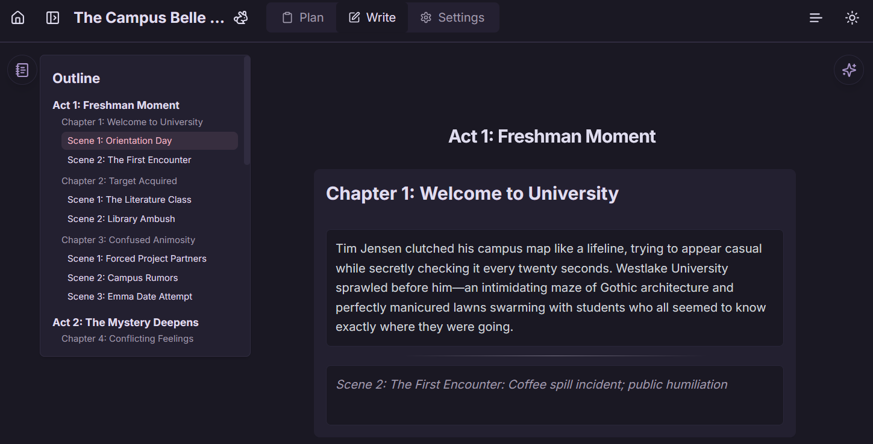This screenshot has height=444, width=873.
Task: Click the clipboard icon on the Plan tab
Action: [286, 17]
